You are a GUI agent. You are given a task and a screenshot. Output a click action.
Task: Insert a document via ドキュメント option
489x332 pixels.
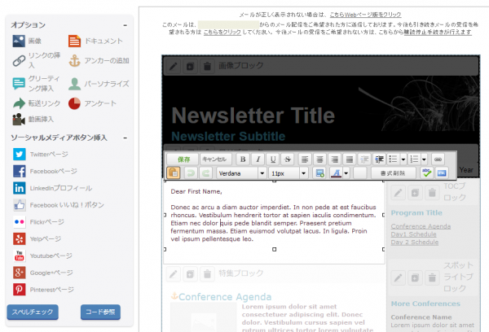tap(95, 41)
